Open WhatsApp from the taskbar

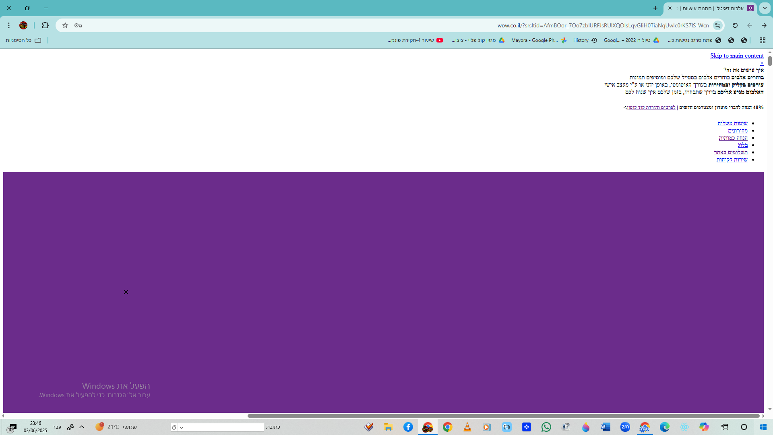coord(546,427)
